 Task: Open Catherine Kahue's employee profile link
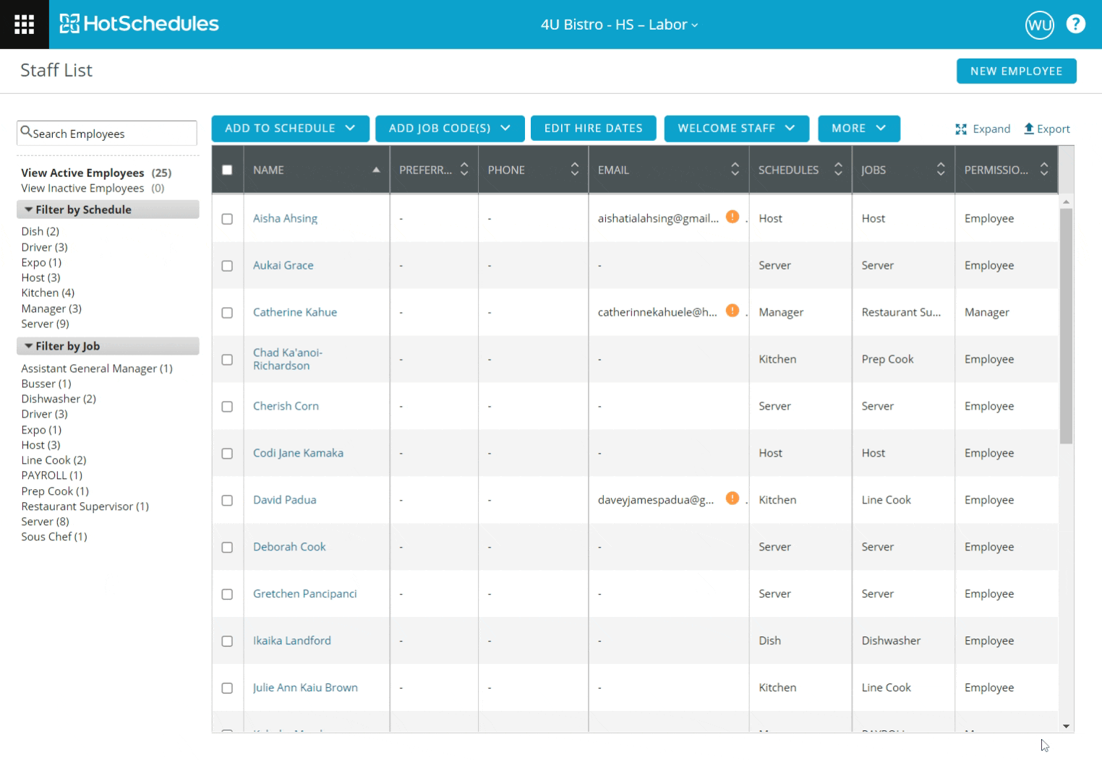pyautogui.click(x=295, y=312)
